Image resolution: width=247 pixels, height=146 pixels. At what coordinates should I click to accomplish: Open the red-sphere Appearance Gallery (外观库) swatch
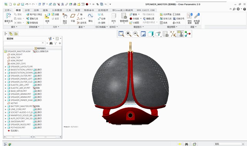pos(131,19)
